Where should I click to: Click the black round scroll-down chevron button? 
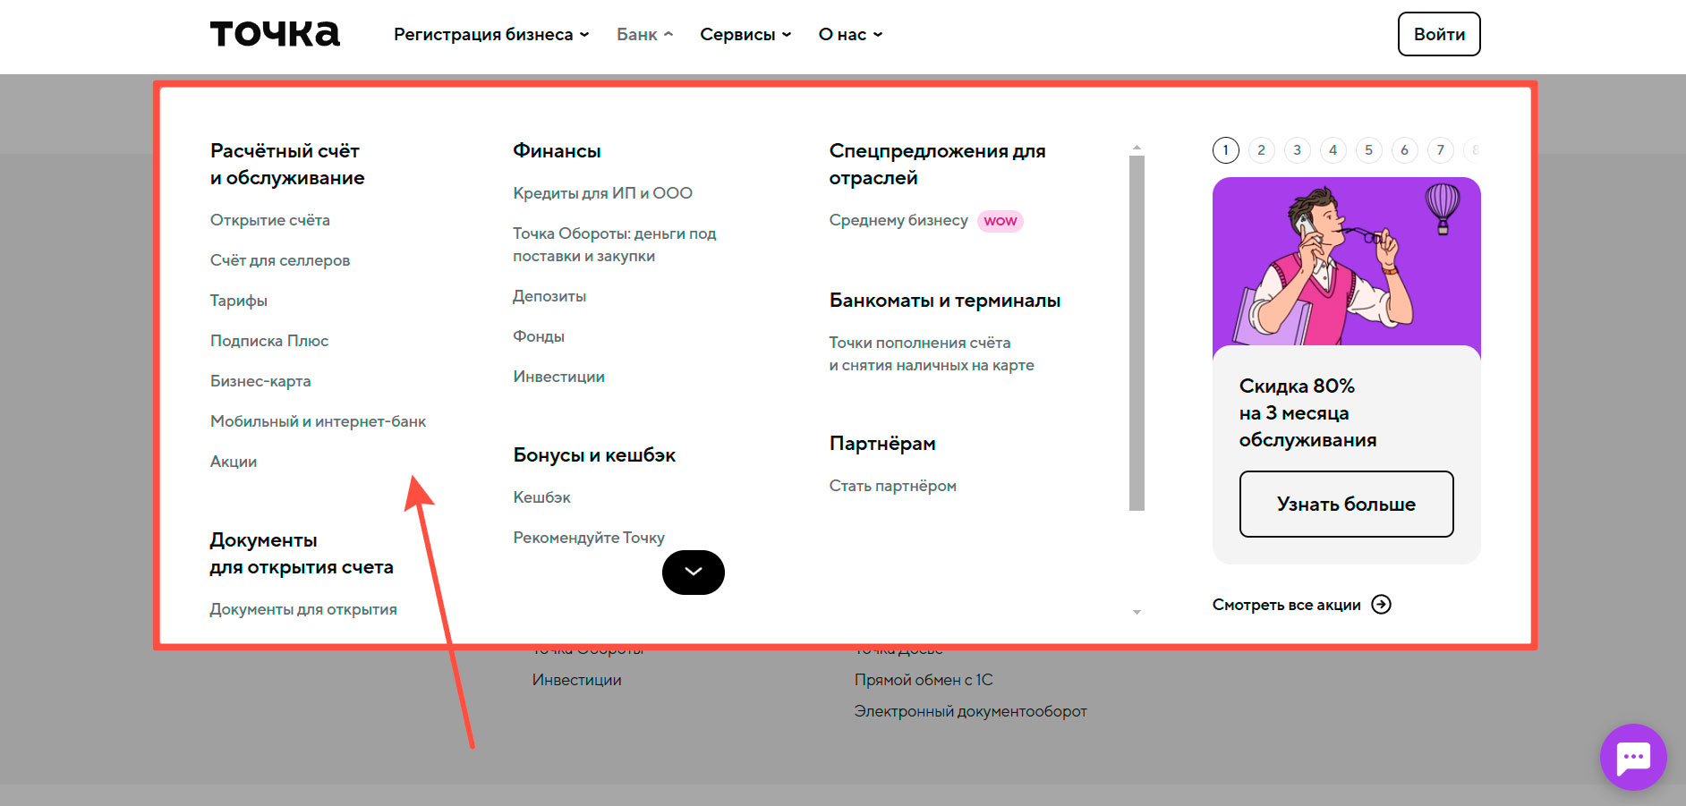point(694,573)
